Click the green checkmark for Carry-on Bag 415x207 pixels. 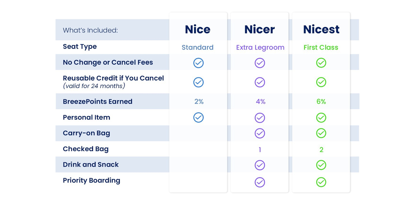coord(321,133)
